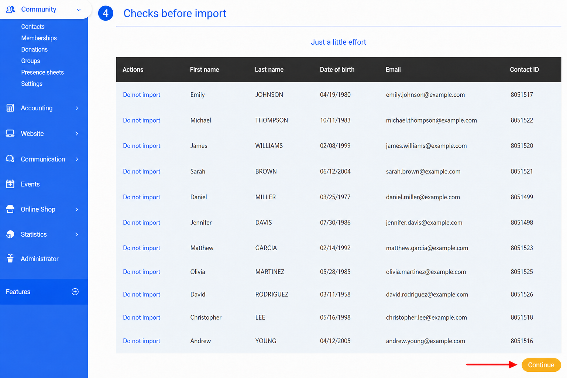Viewport: 567px width, 378px height.
Task: Expand the Statistics submenu arrow
Action: coord(77,234)
